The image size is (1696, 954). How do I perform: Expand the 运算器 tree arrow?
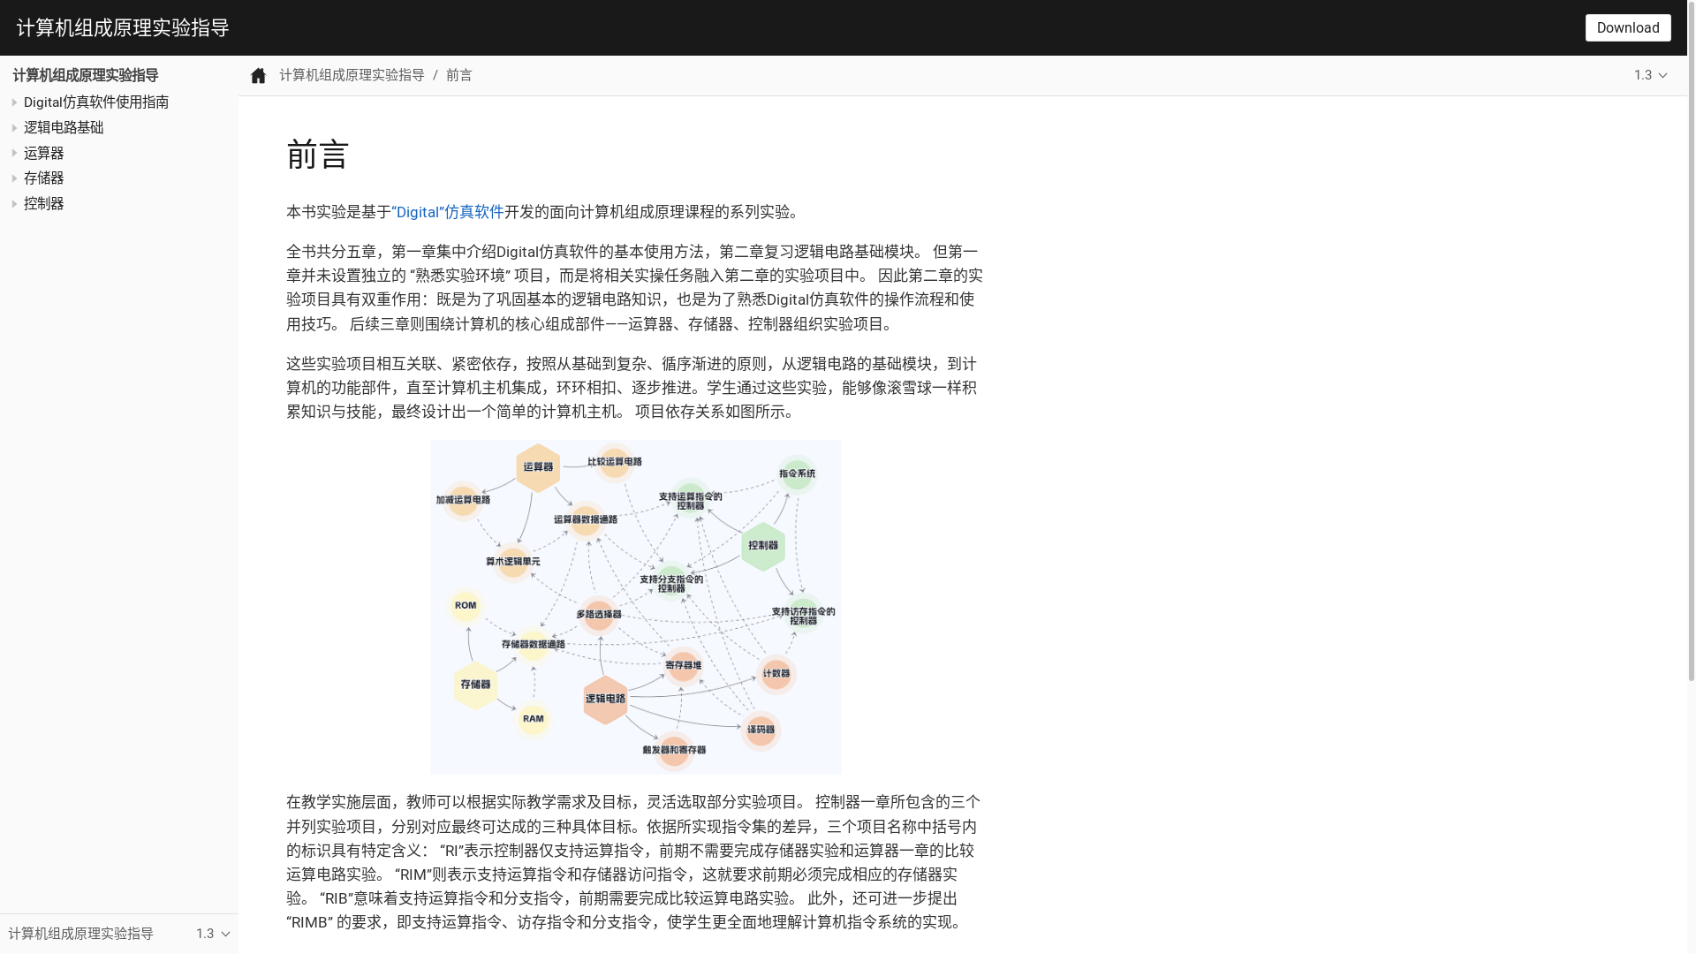[x=14, y=153]
